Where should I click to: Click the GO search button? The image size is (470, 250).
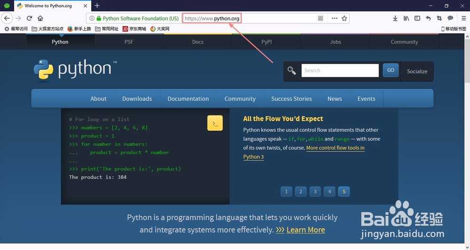pyautogui.click(x=391, y=70)
